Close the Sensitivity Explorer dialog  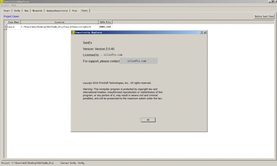205,32
